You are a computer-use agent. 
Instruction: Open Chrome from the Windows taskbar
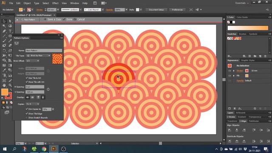pyautogui.click(x=44, y=149)
